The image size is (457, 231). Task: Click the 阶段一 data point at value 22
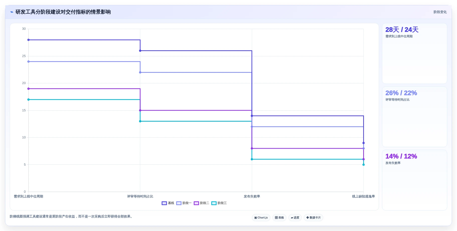[x=140, y=72]
